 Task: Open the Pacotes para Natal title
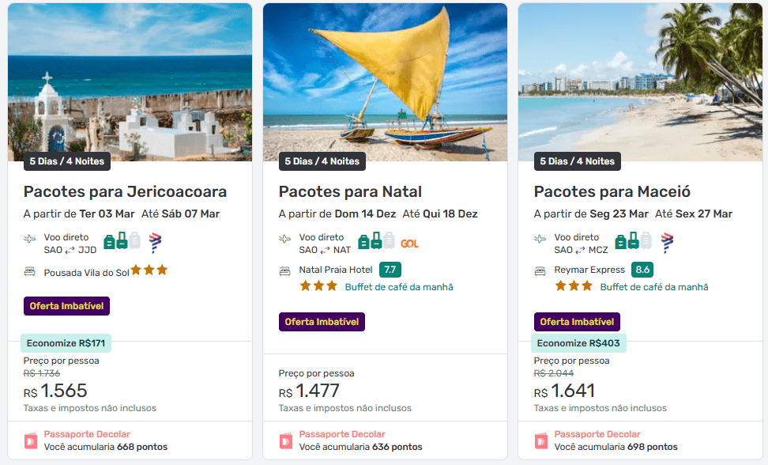350,191
